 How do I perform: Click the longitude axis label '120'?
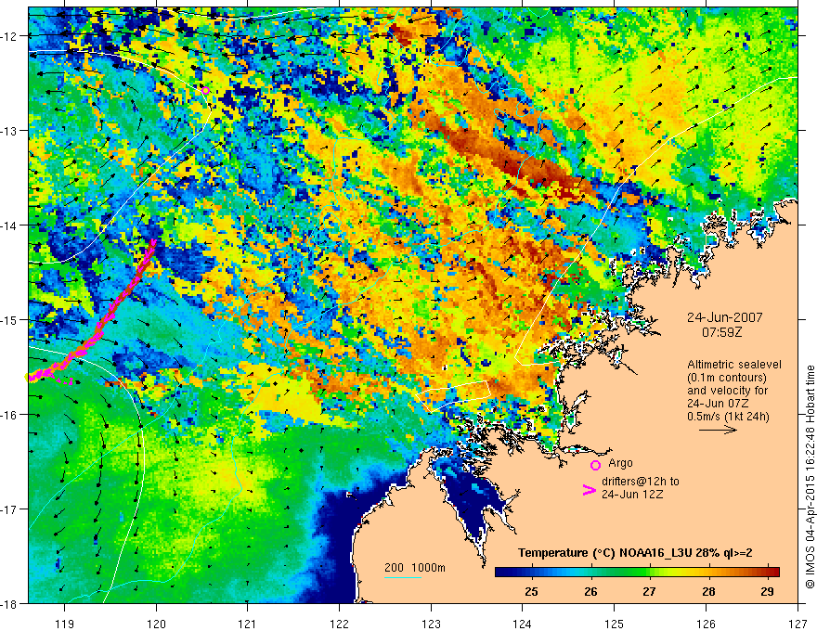click(156, 624)
